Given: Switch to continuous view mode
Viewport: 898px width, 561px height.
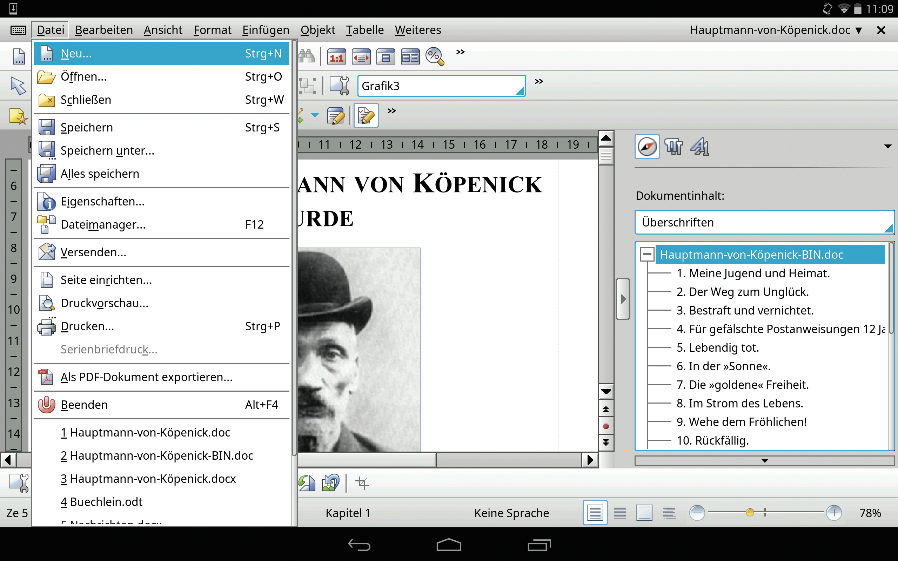Looking at the screenshot, I should click(x=620, y=513).
